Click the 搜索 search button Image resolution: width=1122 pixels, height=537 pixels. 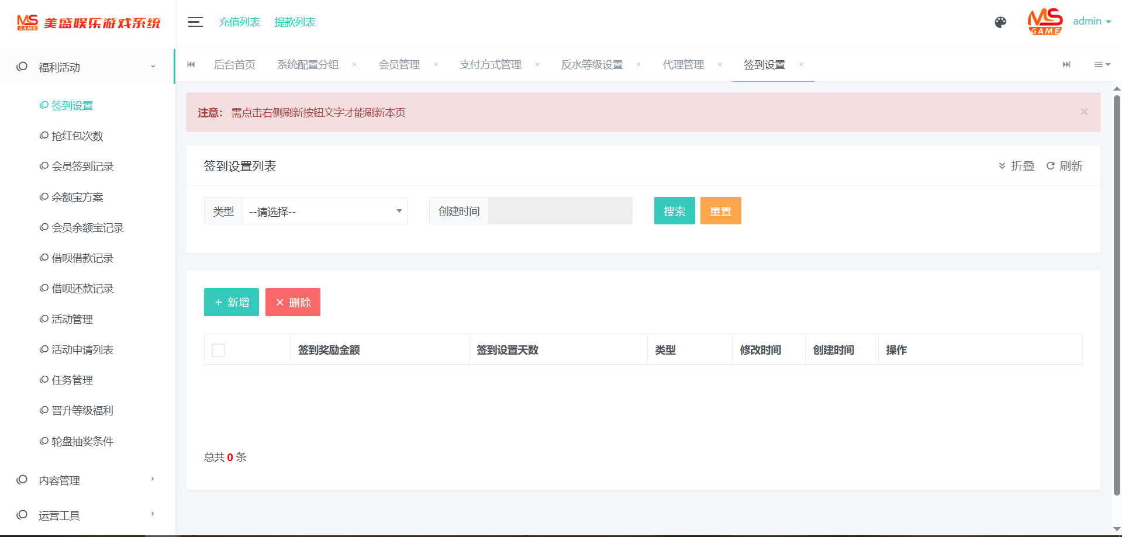674,211
